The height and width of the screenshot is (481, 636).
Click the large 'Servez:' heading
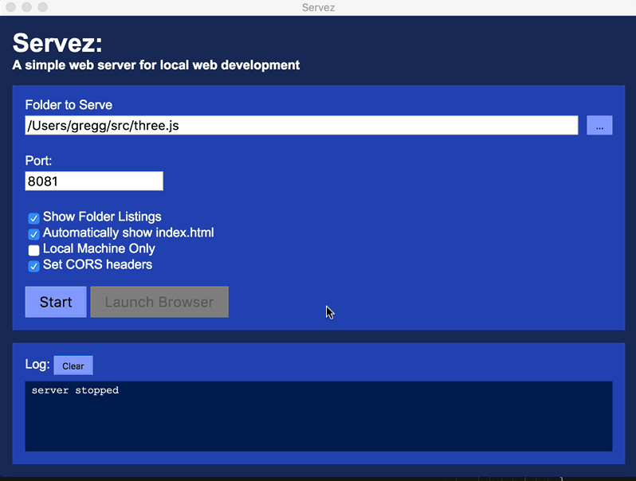pos(57,43)
